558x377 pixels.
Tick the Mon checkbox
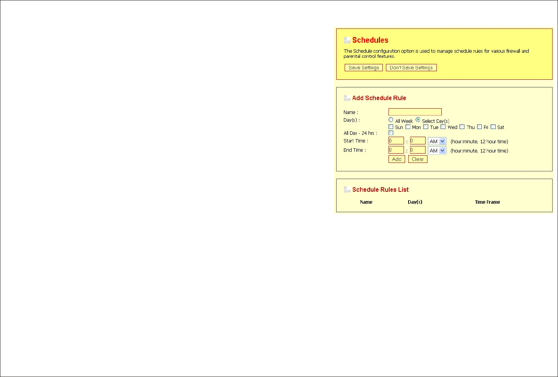click(x=408, y=127)
